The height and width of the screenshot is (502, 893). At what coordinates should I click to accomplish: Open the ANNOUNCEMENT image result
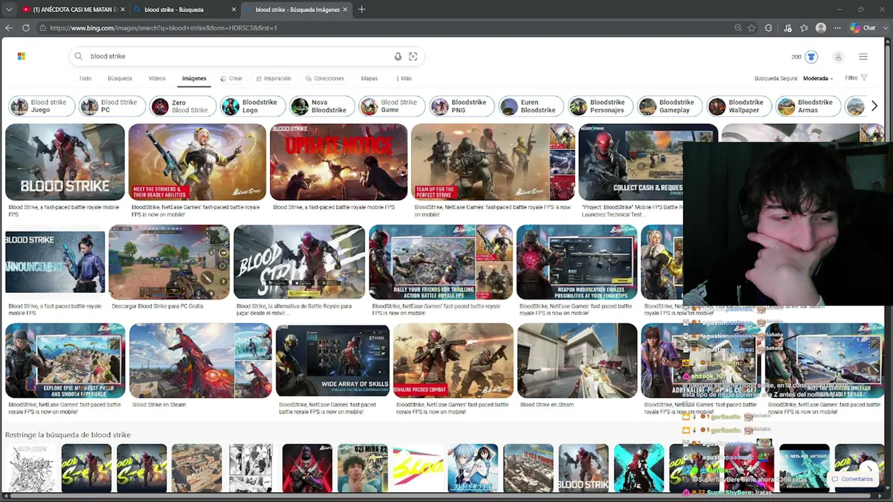click(55, 262)
